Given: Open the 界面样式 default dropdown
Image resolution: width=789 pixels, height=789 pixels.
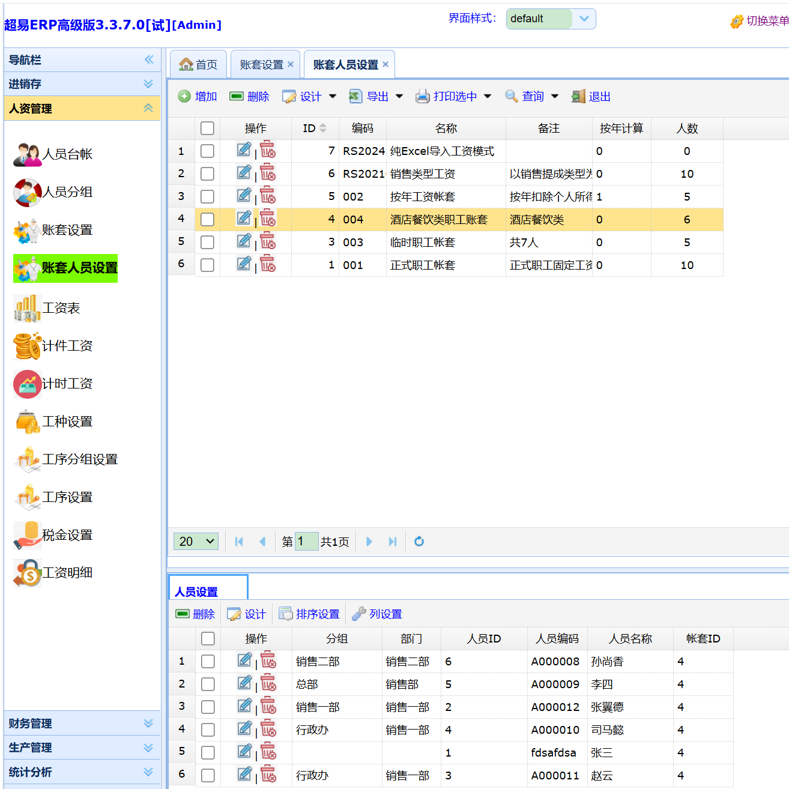Looking at the screenshot, I should [x=551, y=19].
